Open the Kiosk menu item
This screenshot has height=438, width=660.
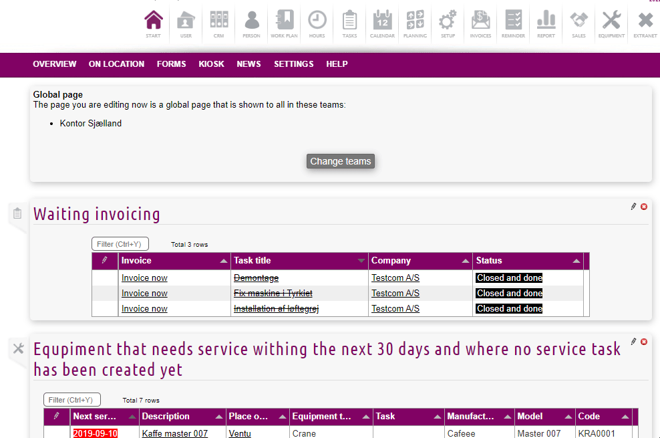(x=211, y=64)
